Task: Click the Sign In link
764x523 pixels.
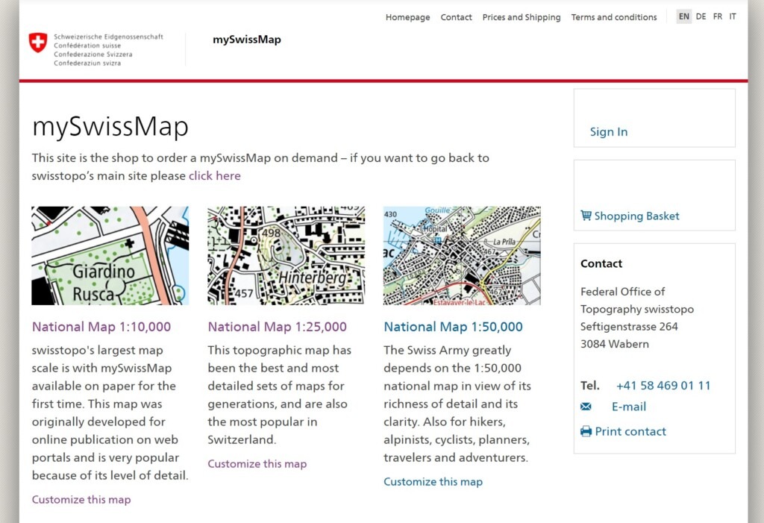Action: [x=609, y=131]
